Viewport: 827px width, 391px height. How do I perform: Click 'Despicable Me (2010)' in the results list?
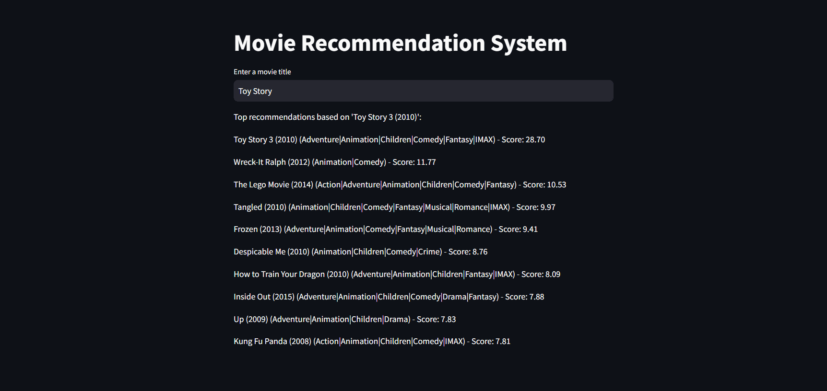pos(360,252)
